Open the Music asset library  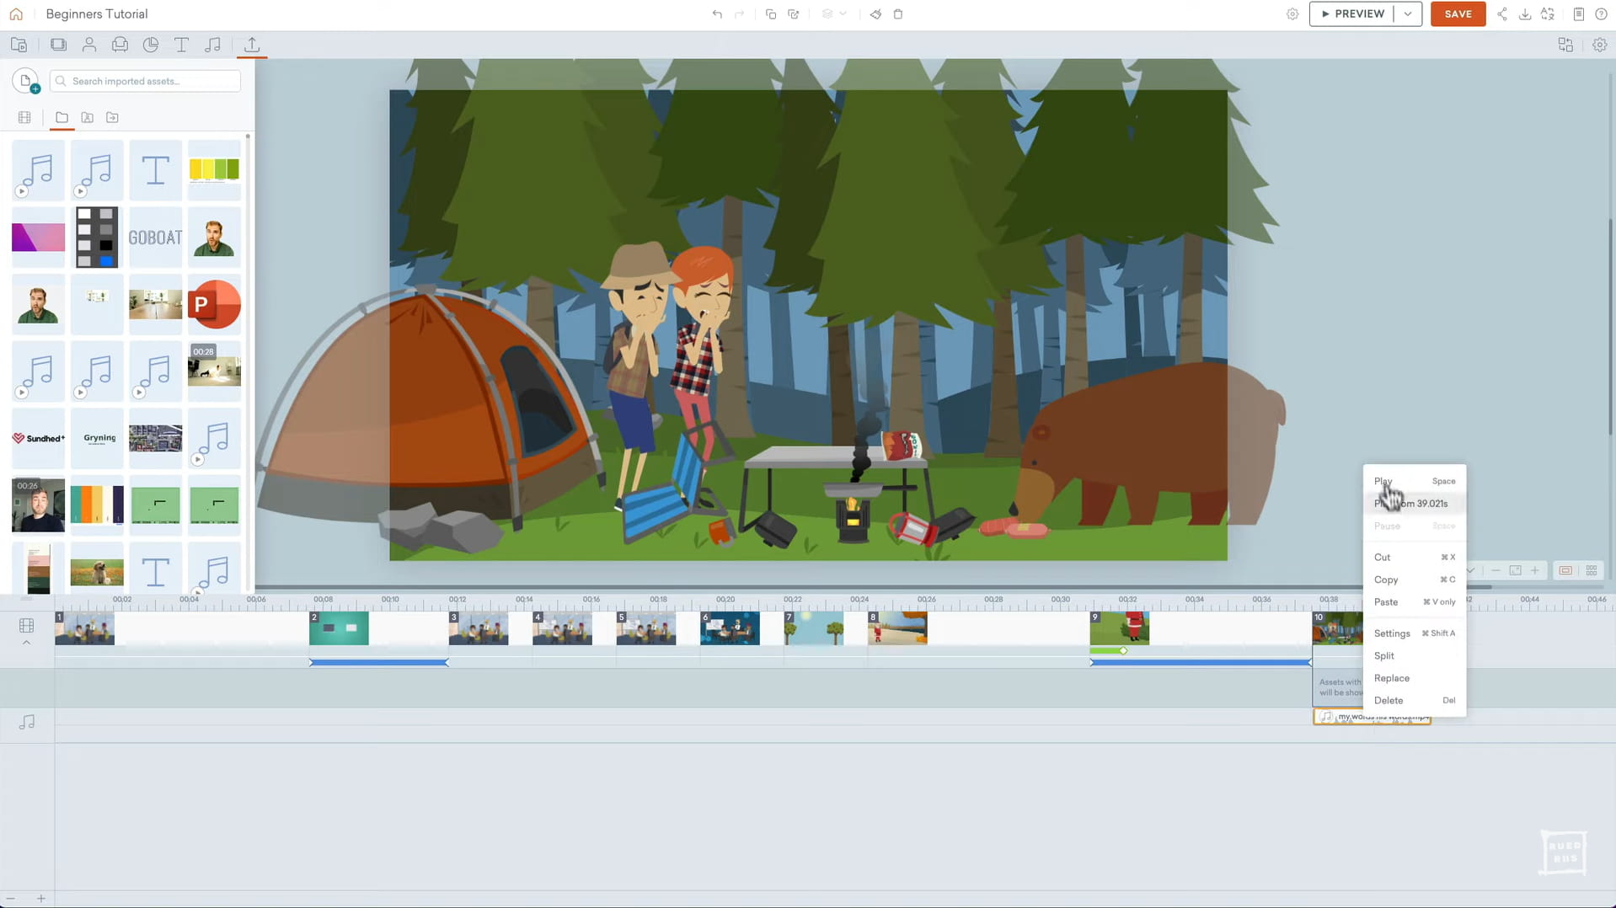click(x=212, y=44)
